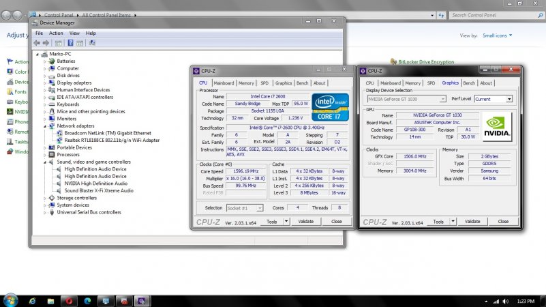Click Back arrow in Device Manager toolbar
The width and height of the screenshot is (546, 307).
[37, 43]
